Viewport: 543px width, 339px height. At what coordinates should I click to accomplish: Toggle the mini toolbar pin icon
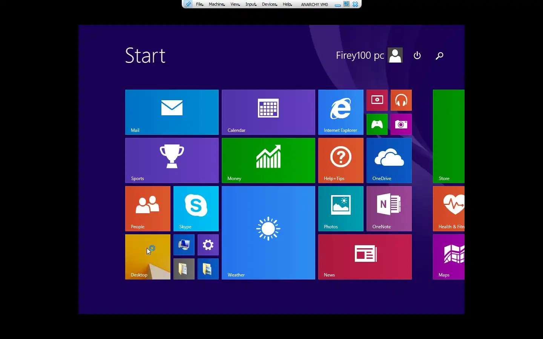(188, 4)
